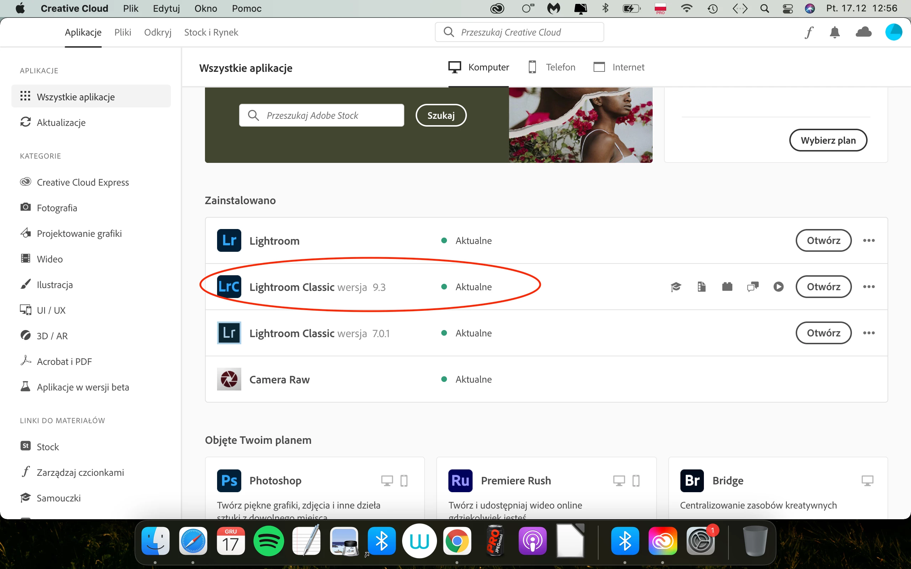Open the Edytuj menu

166,8
